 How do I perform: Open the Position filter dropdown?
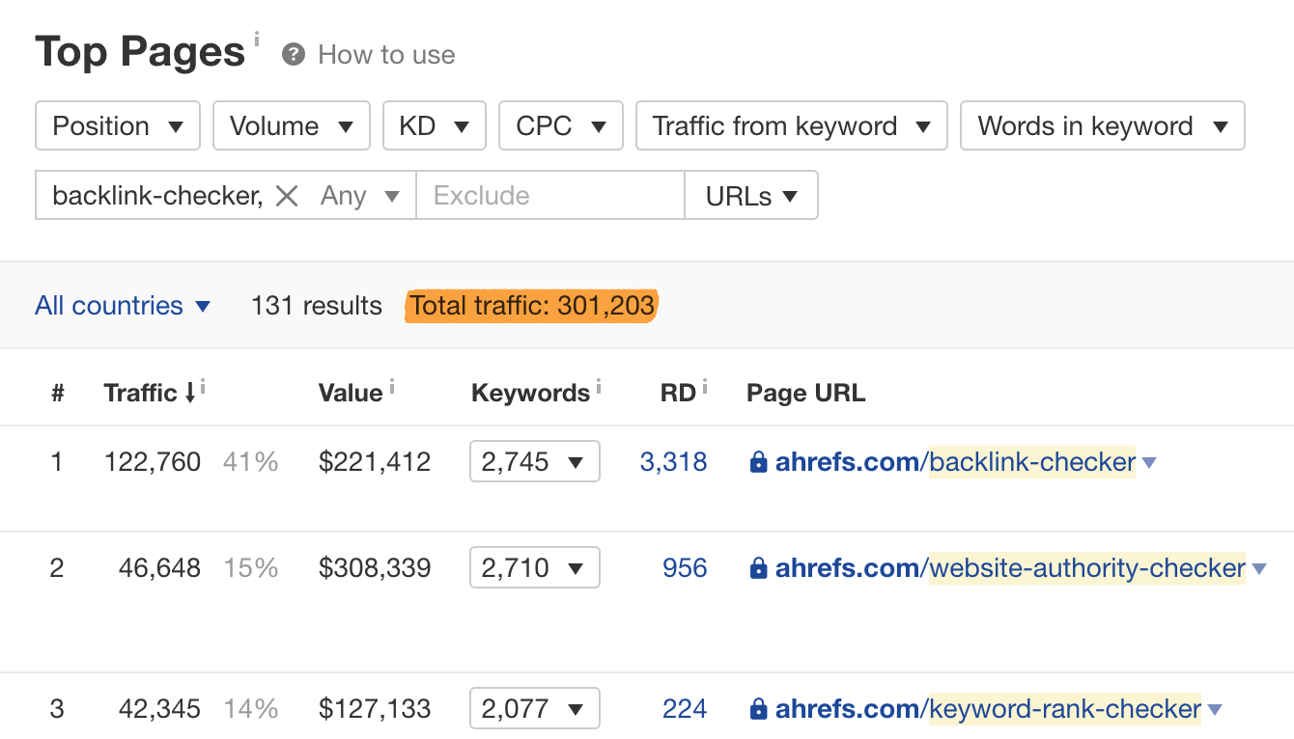coord(117,126)
